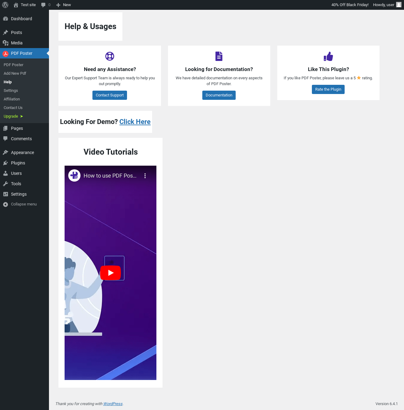The width and height of the screenshot is (404, 410).
Task: Click the red PDF Poster icon
Action: tap(6, 54)
